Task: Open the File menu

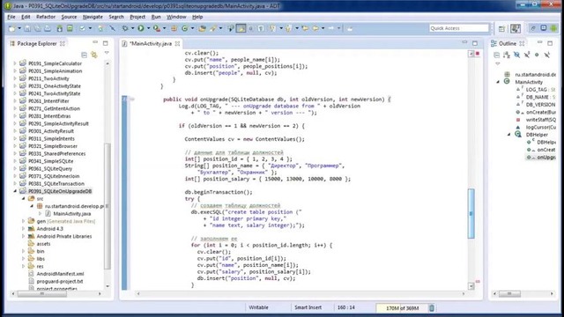Action: (x=11, y=17)
